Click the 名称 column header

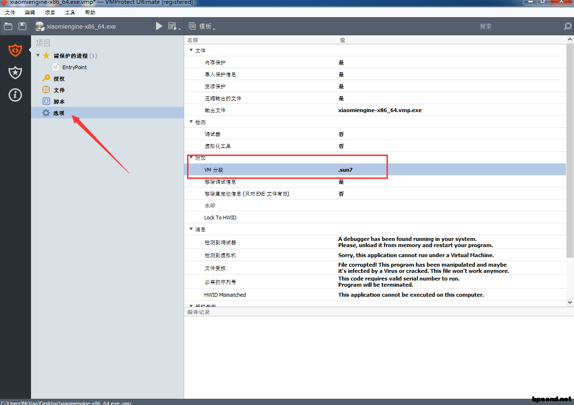point(193,40)
